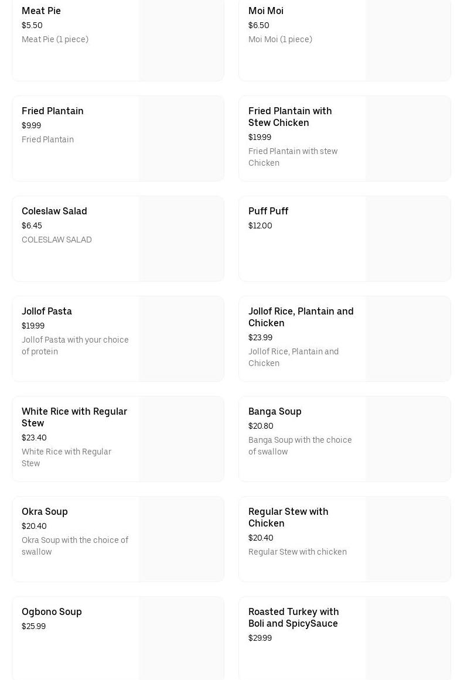Click the Coleslaw Salad image thumbnail
Screen dimensions: 471x680
point(181,239)
